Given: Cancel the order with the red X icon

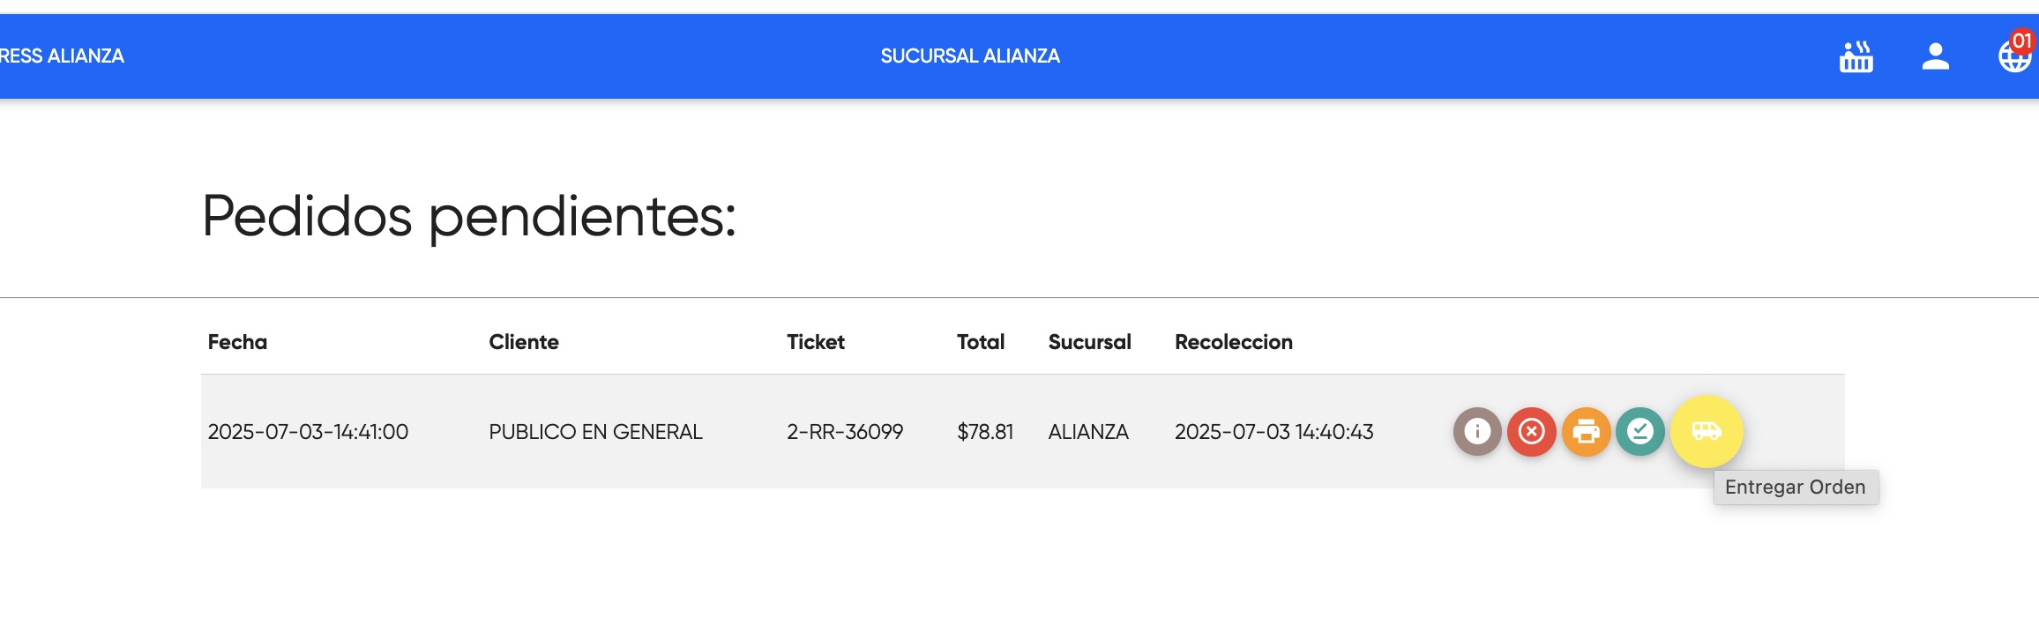Looking at the screenshot, I should click(x=1532, y=432).
